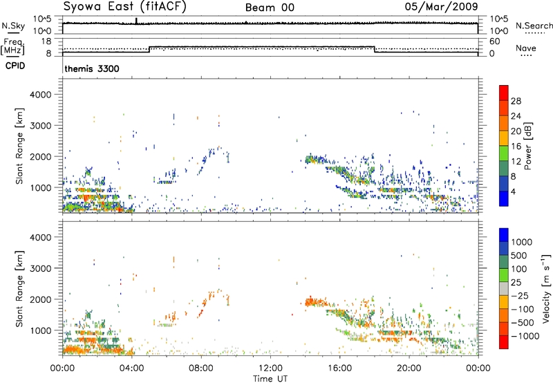Click the date '05/Mar/2009'

(x=442, y=6)
